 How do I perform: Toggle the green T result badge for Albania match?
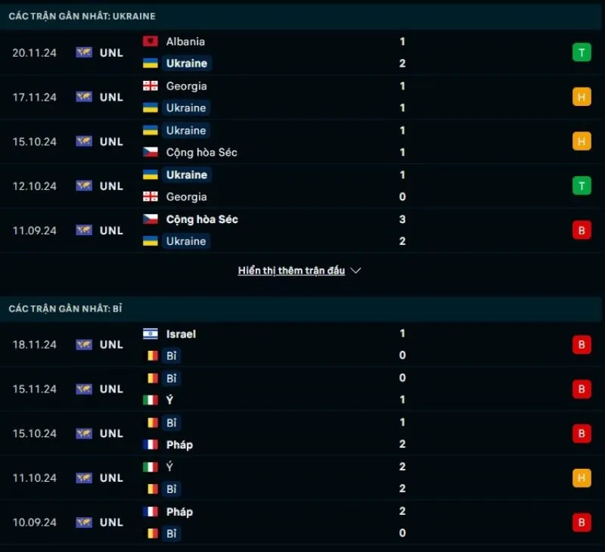[582, 52]
